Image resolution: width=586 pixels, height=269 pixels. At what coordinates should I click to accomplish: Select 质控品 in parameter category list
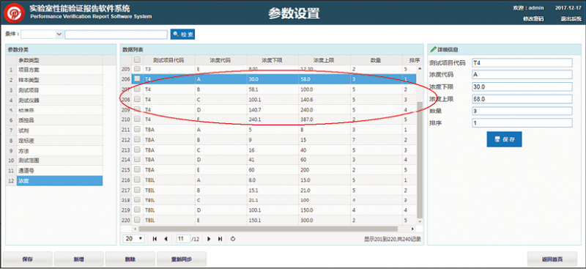pos(59,120)
